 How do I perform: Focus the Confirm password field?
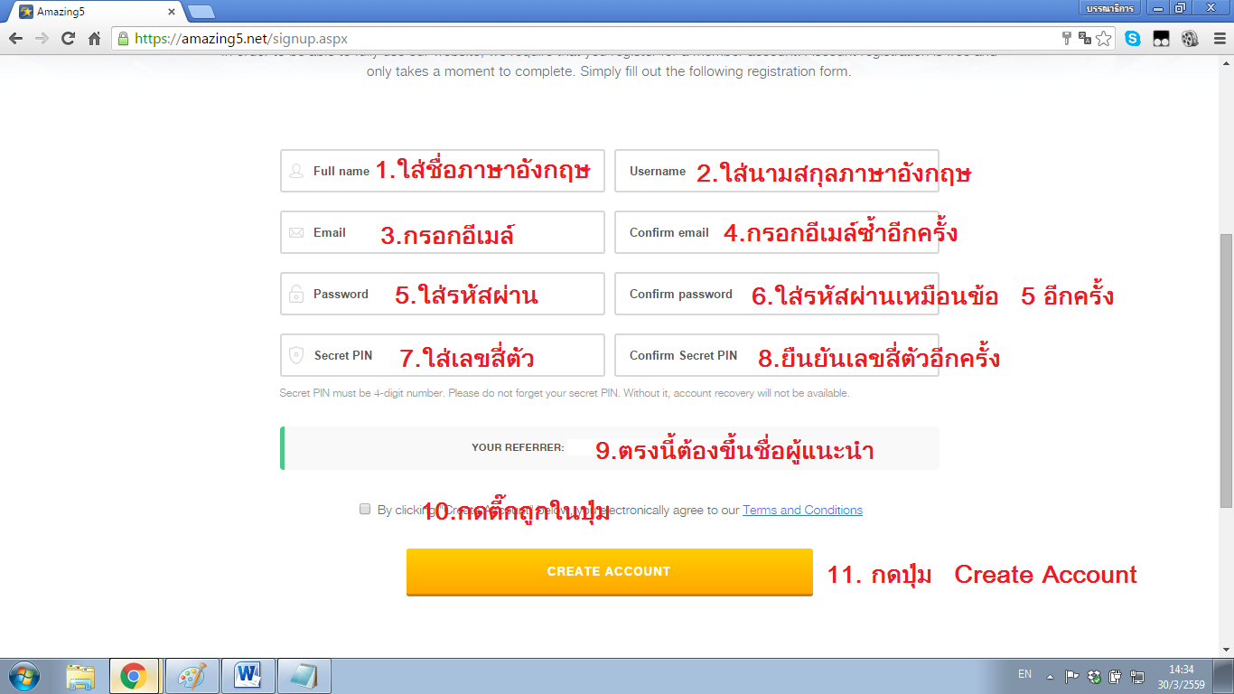[x=777, y=294]
